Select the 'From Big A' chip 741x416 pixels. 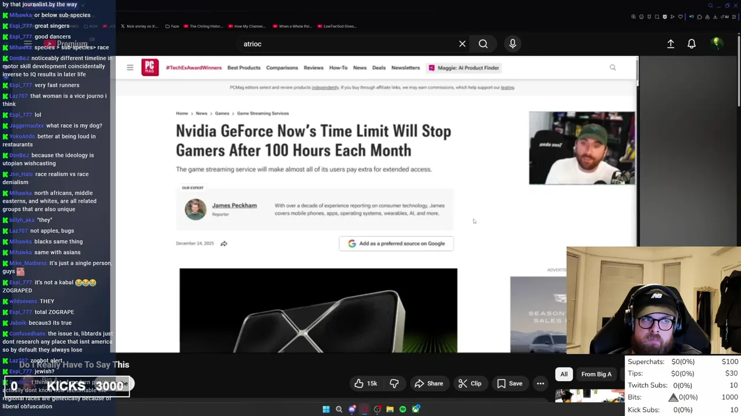pos(596,374)
